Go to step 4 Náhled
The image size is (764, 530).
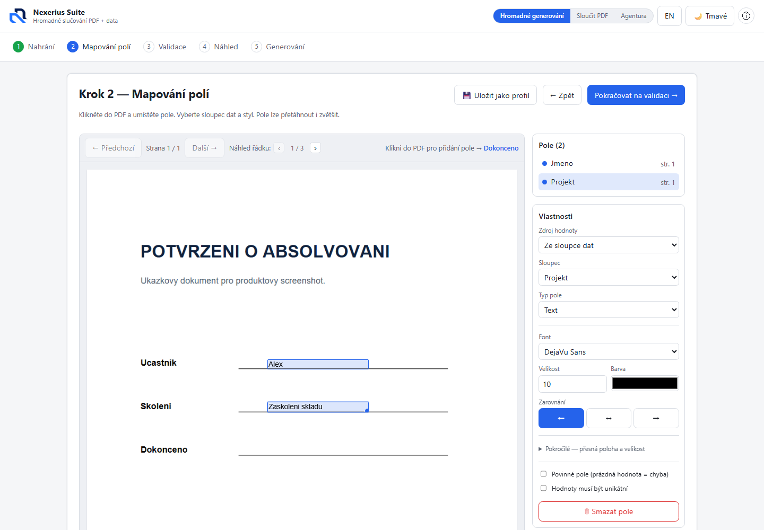pos(219,47)
